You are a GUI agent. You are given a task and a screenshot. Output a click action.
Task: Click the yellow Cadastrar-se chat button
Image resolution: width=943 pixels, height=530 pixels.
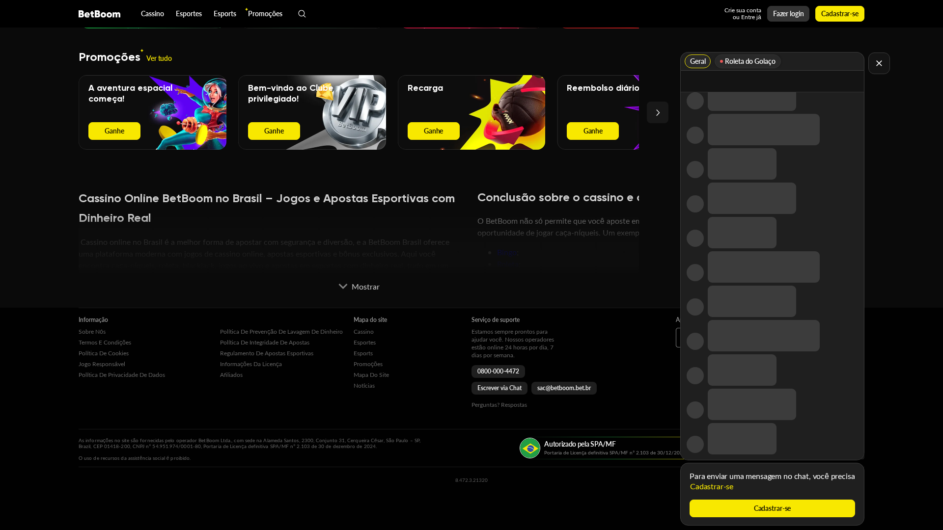tap(772, 508)
